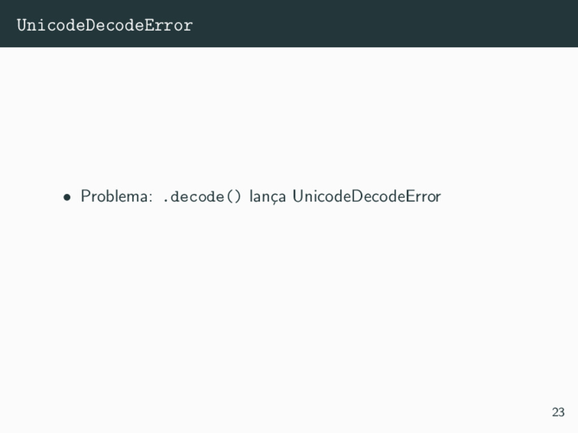Click the capital P of Problema
Viewport: 578px width, 433px height.
tap(85, 196)
